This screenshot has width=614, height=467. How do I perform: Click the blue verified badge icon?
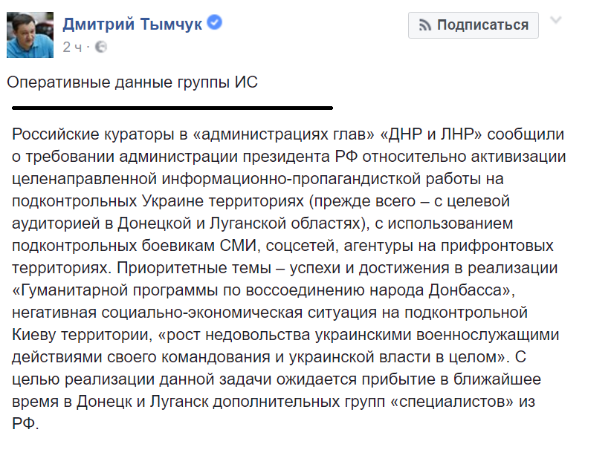[214, 22]
